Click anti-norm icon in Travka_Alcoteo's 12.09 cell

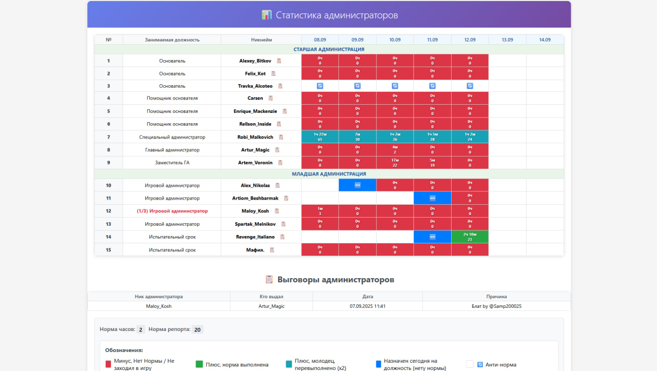tap(470, 86)
